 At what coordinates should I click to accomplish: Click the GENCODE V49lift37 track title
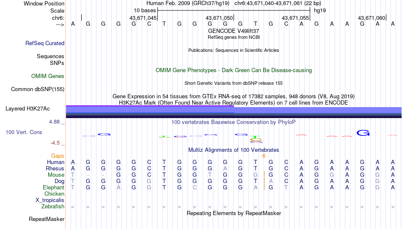point(234,31)
